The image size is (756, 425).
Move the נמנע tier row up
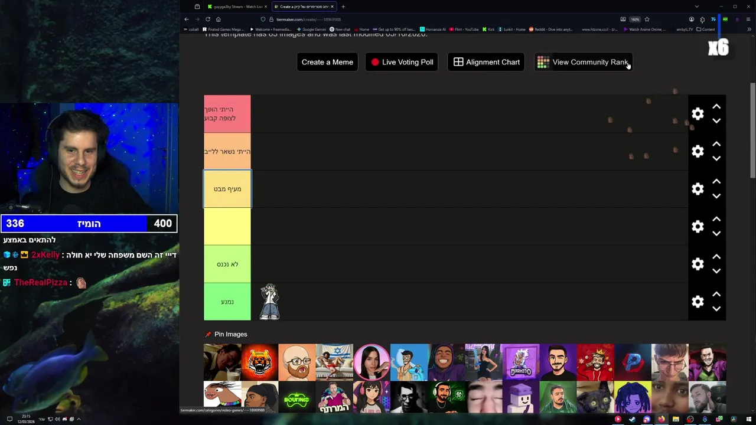pos(716,294)
